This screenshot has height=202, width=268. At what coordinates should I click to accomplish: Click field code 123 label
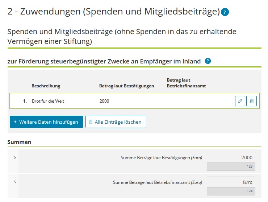tap(250, 166)
